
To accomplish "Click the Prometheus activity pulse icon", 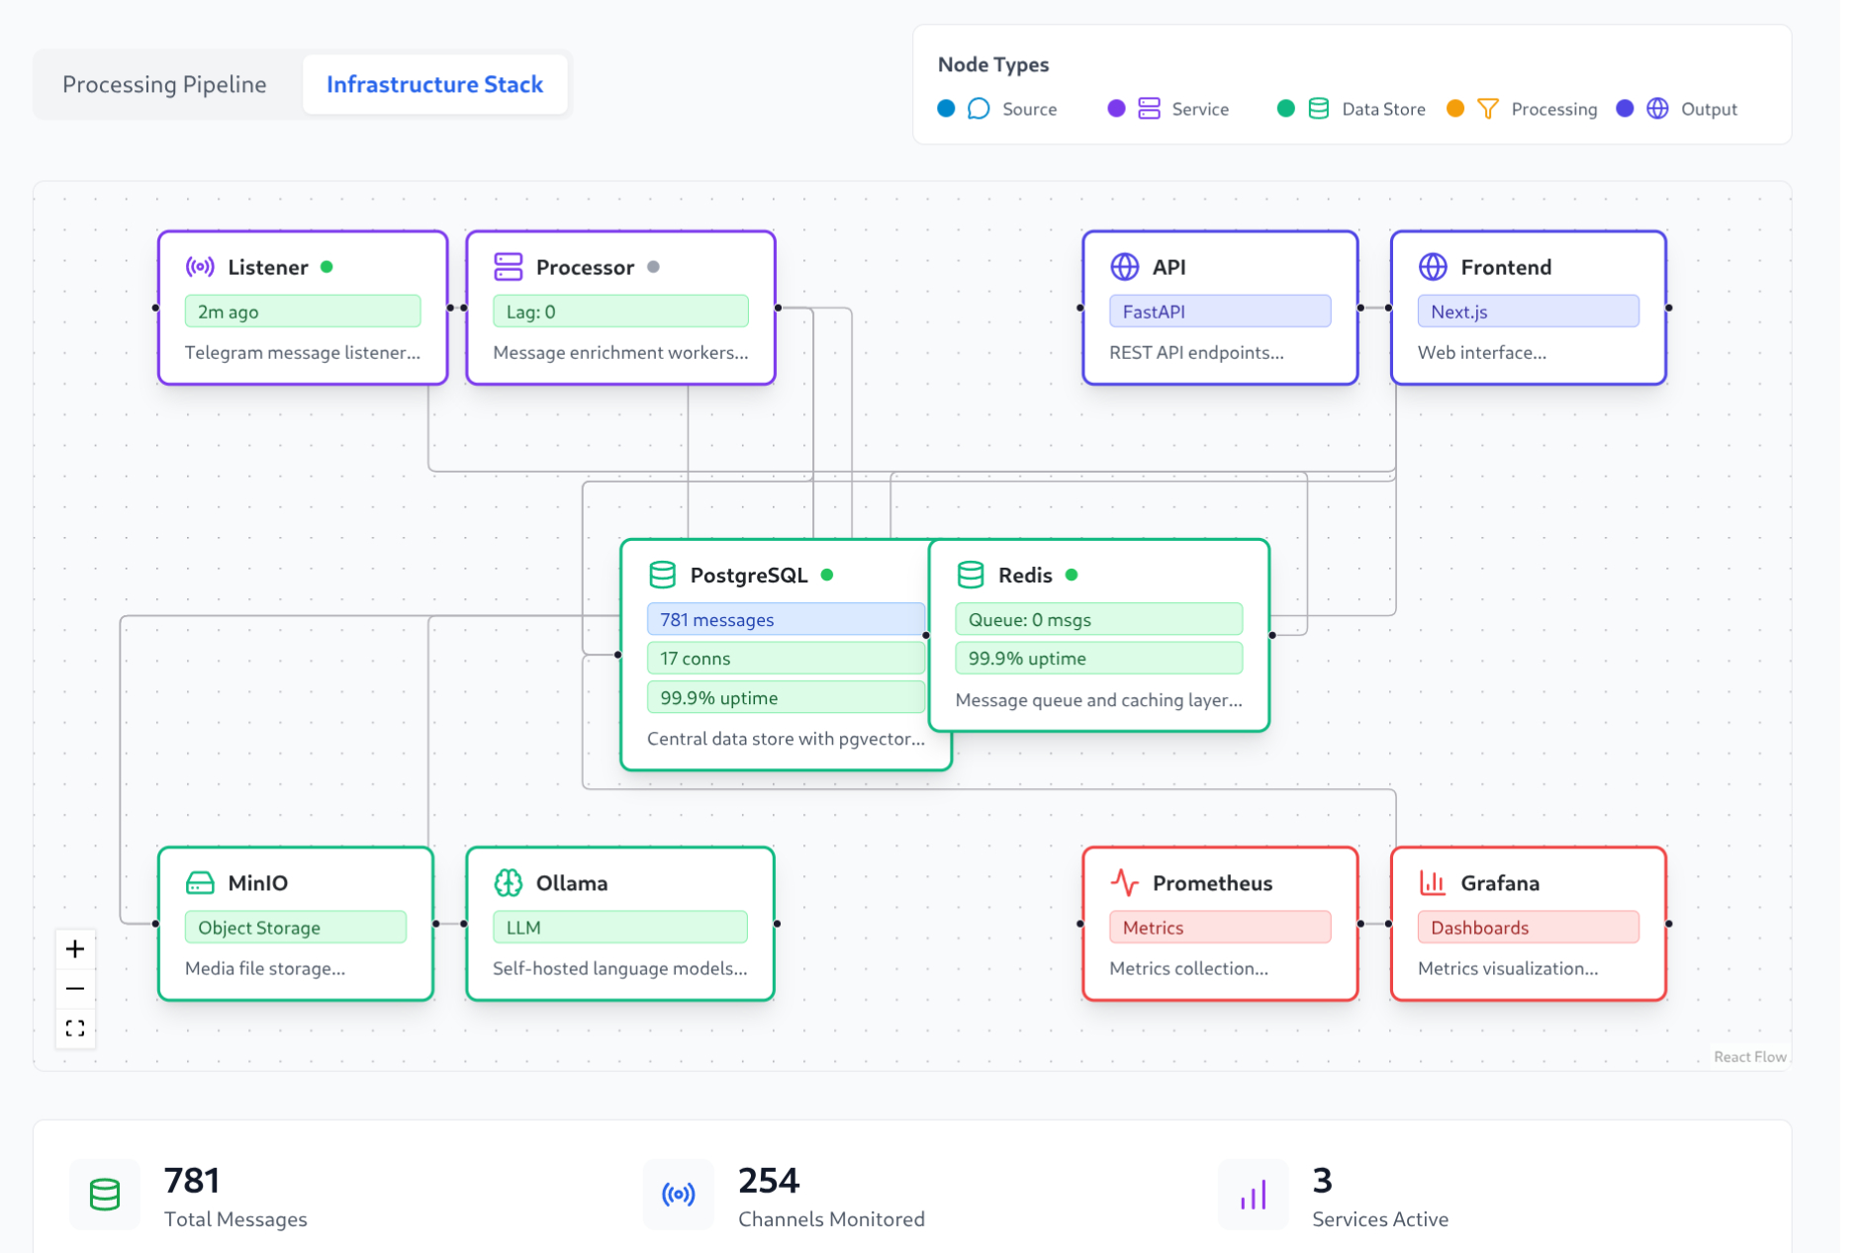I will click(1124, 882).
